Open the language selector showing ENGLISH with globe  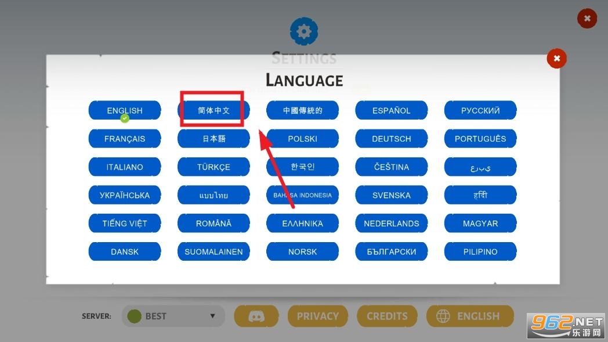[x=470, y=316]
